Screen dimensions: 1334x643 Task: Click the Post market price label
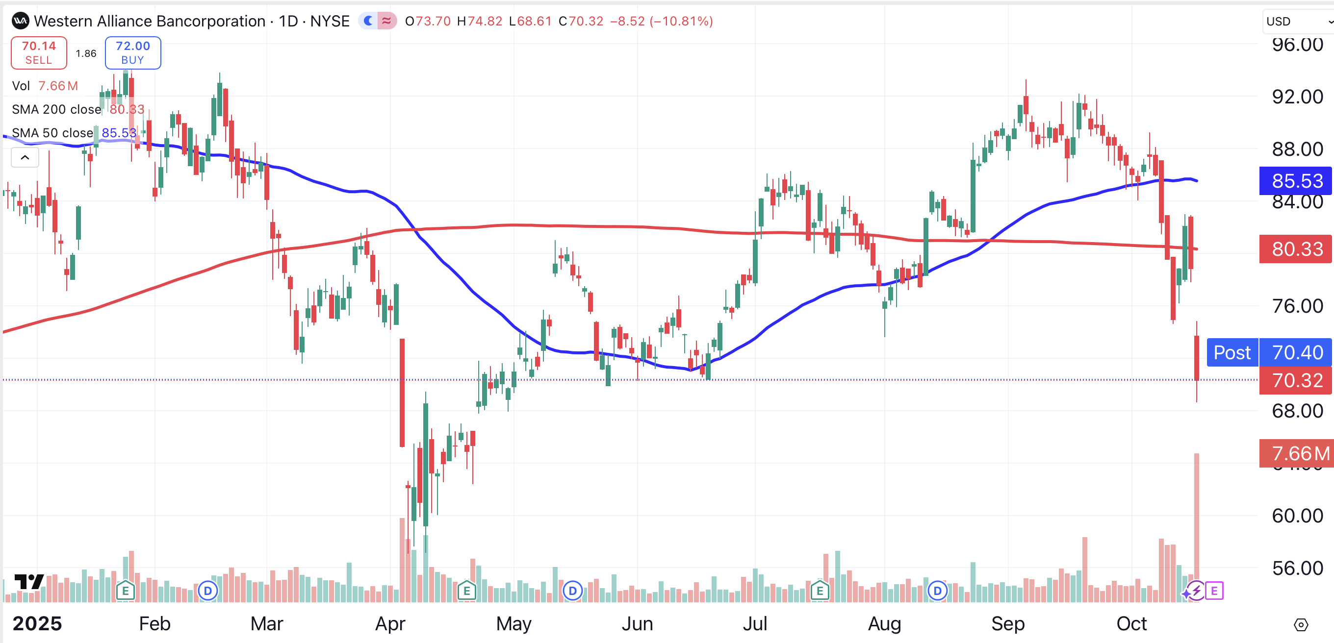[x=1231, y=353]
